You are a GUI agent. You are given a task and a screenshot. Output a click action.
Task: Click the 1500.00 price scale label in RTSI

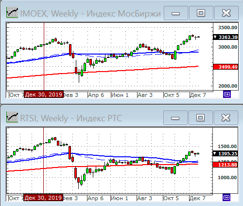227,147
